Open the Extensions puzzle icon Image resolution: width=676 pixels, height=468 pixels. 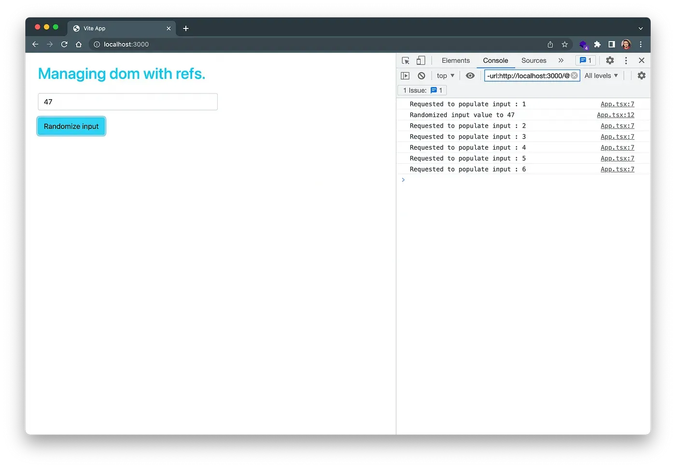pyautogui.click(x=597, y=44)
